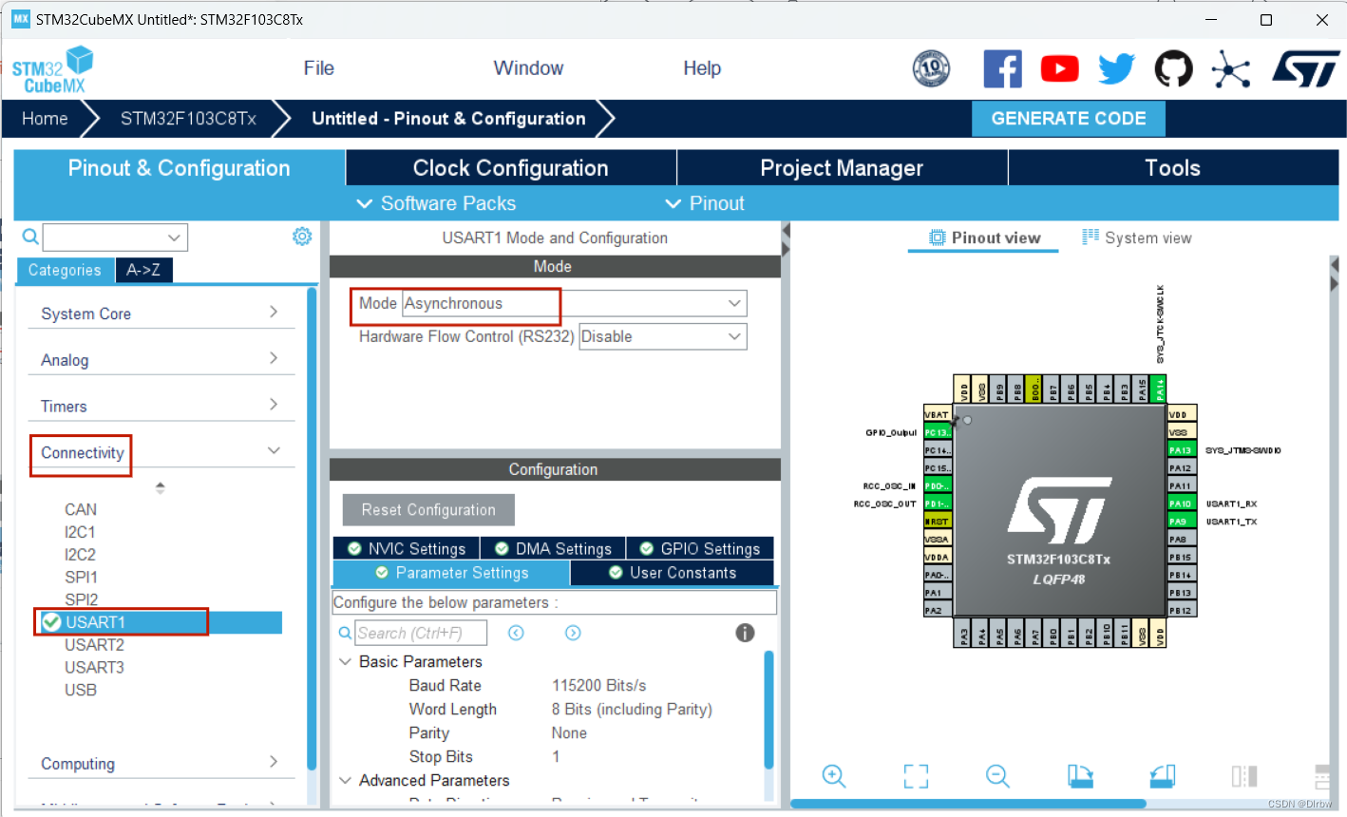1347x817 pixels.
Task: Open the Window menu
Action: [x=528, y=68]
